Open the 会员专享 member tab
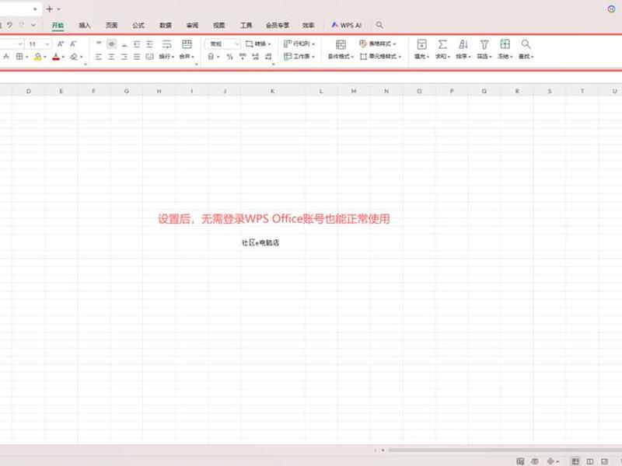Image resolution: width=622 pixels, height=466 pixels. pos(278,25)
